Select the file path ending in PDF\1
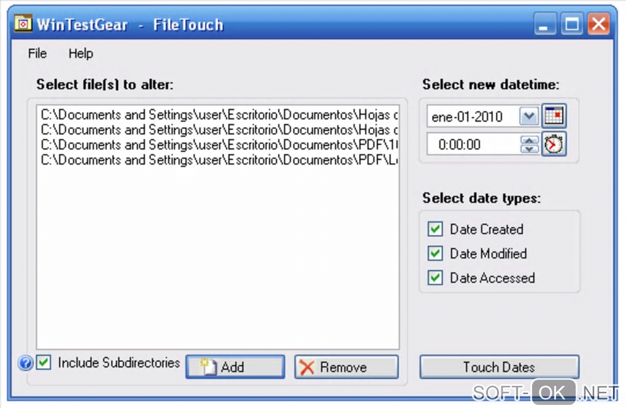626x408 pixels. pos(218,145)
